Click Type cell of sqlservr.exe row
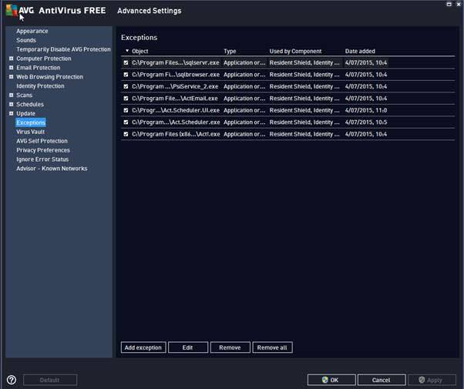The image size is (464, 389). pyautogui.click(x=244, y=62)
